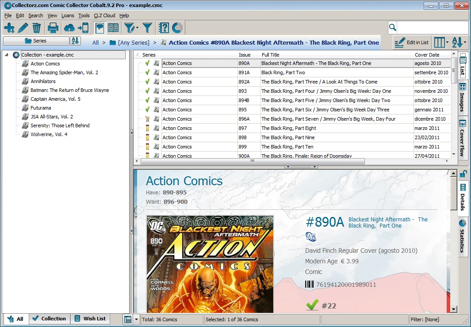Click the speech-bubble comic view toolbar icon
This screenshot has width=471, height=327.
(x=100, y=28)
